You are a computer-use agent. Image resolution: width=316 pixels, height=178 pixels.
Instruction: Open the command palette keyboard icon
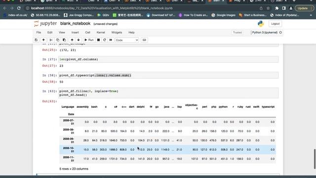(x=144, y=40)
